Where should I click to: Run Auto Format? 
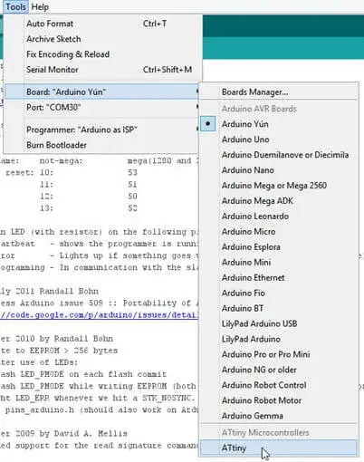pos(101,24)
